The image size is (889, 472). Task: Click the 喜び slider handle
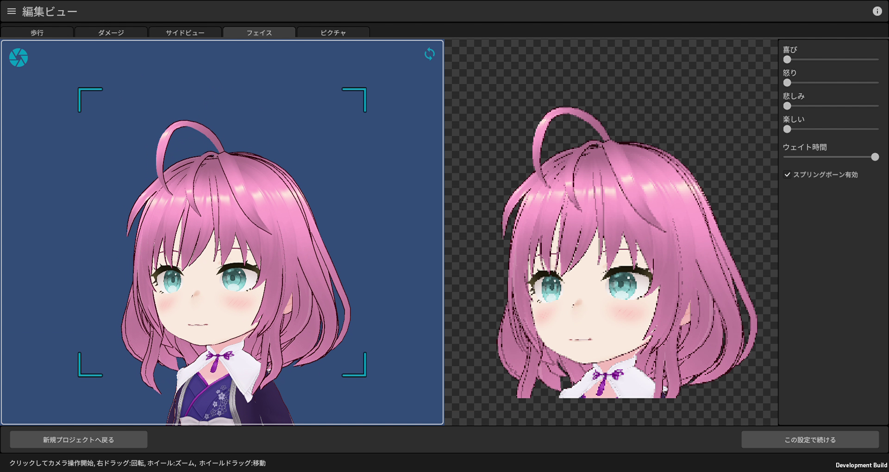tap(787, 60)
